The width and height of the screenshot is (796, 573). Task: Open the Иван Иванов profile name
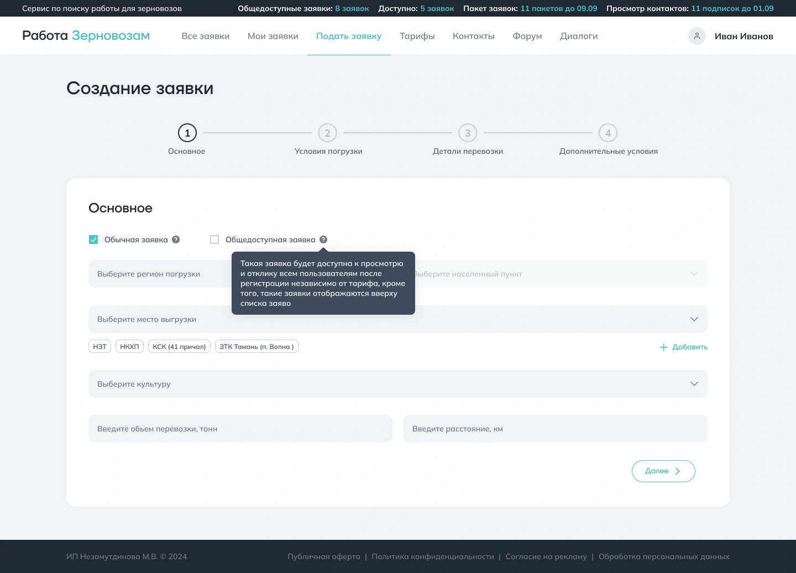744,36
